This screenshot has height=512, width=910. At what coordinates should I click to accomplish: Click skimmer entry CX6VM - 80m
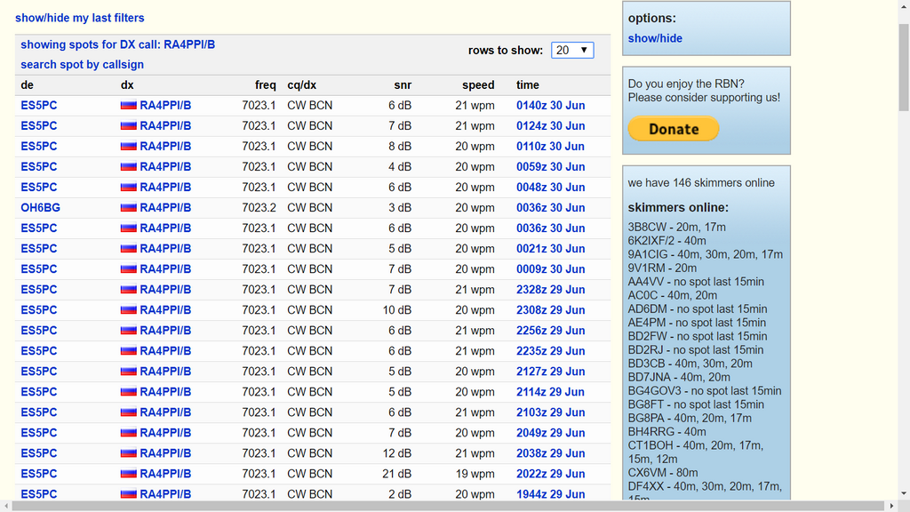(x=663, y=473)
